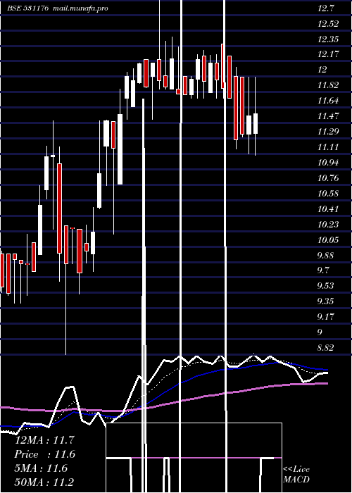Click the 8.82 price axis label
The height and width of the screenshot is (493, 352).
click(x=325, y=348)
